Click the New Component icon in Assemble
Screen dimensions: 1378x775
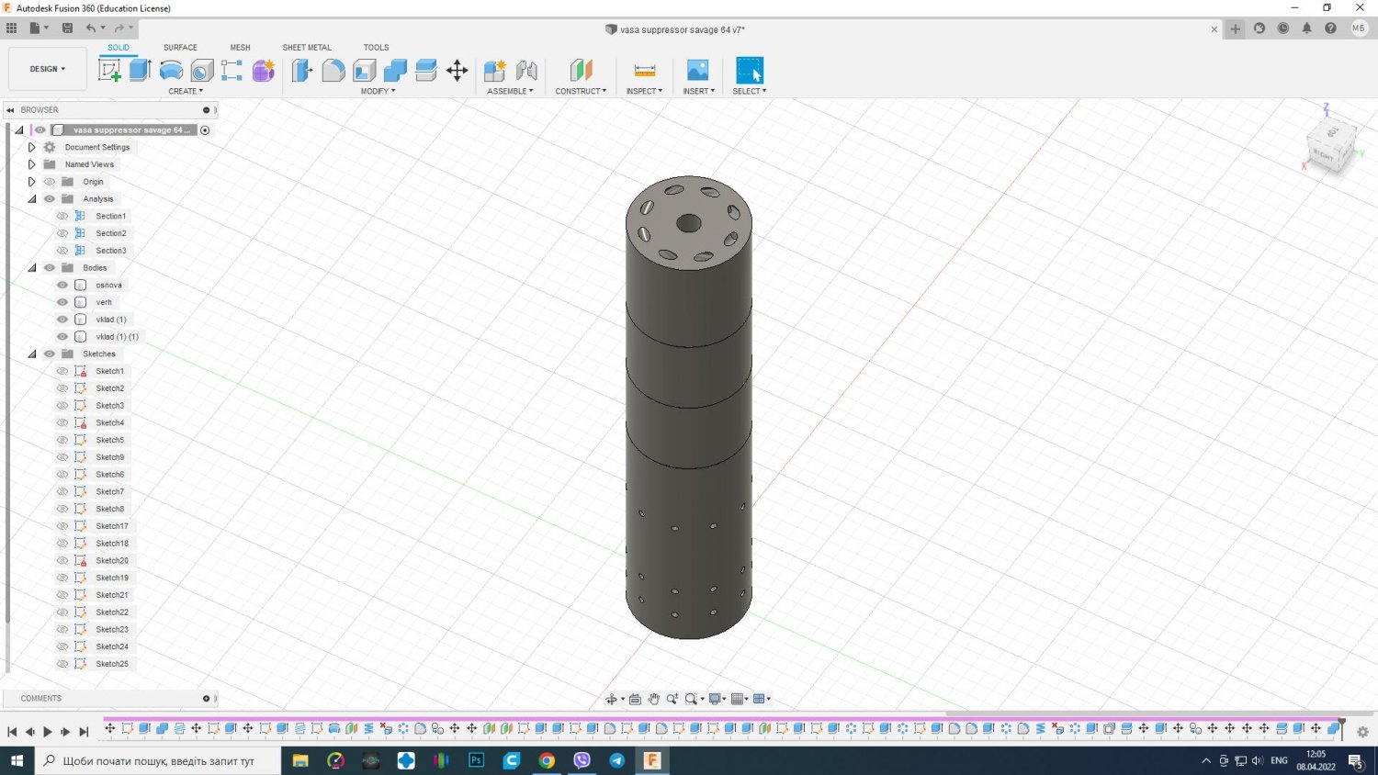[x=495, y=70]
